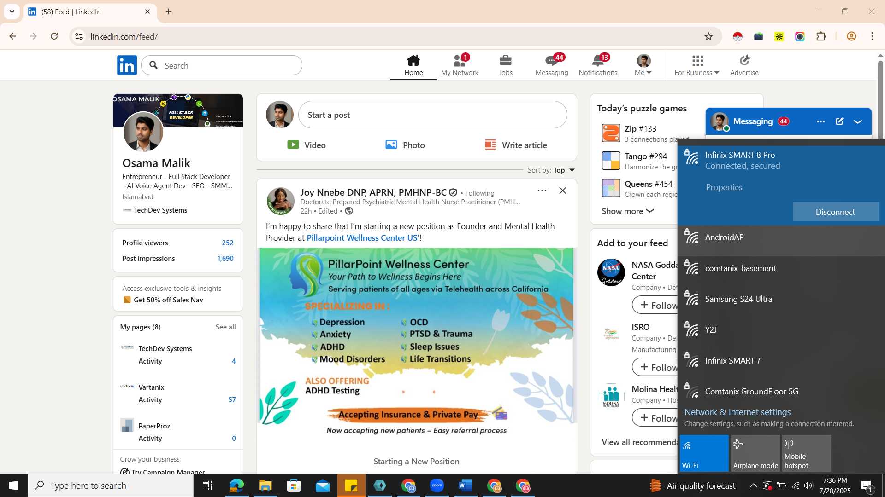Open a new browser tab
Viewport: 885px width, 497px height.
point(169,12)
